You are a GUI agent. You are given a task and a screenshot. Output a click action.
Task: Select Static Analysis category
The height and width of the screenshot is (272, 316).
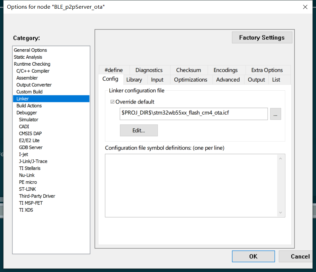(51, 57)
